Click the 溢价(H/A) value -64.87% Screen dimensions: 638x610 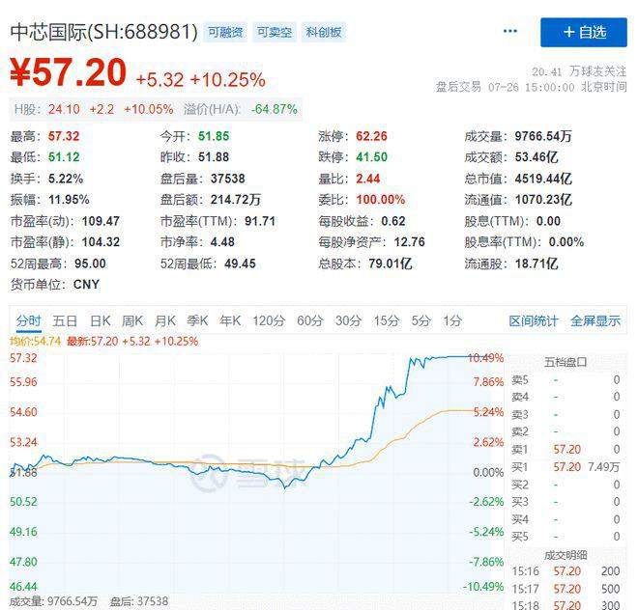click(274, 109)
